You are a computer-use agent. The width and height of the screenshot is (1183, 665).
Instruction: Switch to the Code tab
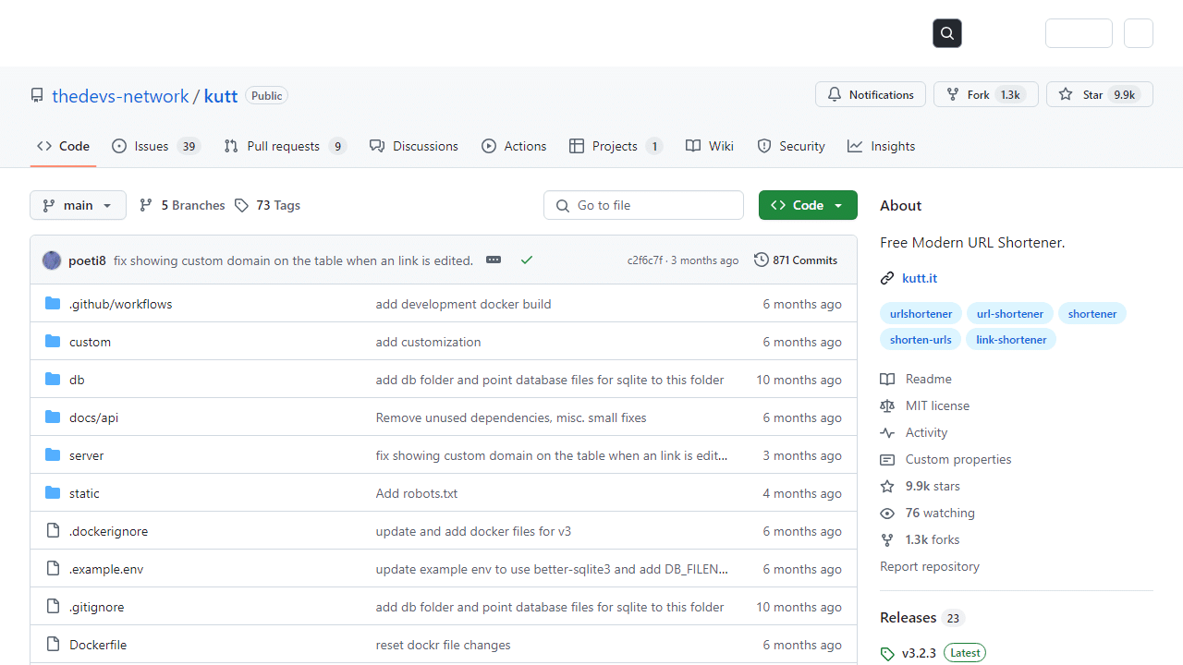pyautogui.click(x=63, y=146)
